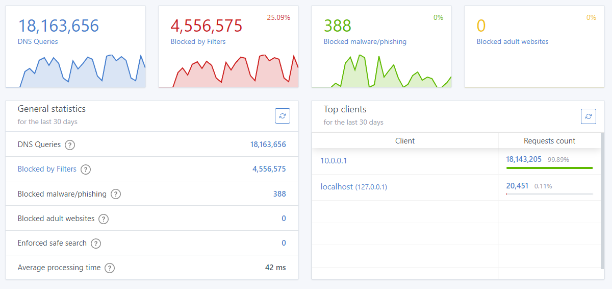
Task: Refresh the General statistics panel
Action: [x=283, y=116]
